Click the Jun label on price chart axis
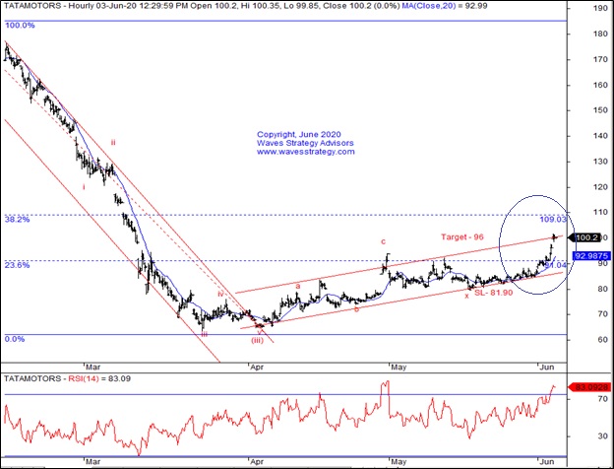The width and height of the screenshot is (614, 469). [x=546, y=368]
